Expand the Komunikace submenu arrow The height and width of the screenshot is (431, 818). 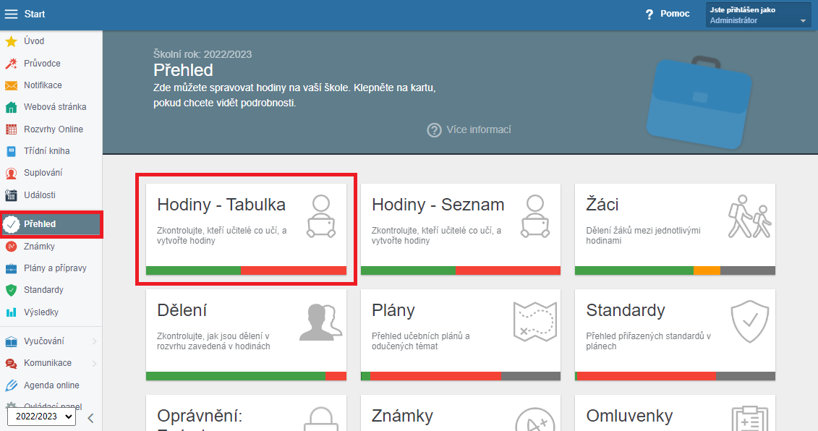[95, 364]
